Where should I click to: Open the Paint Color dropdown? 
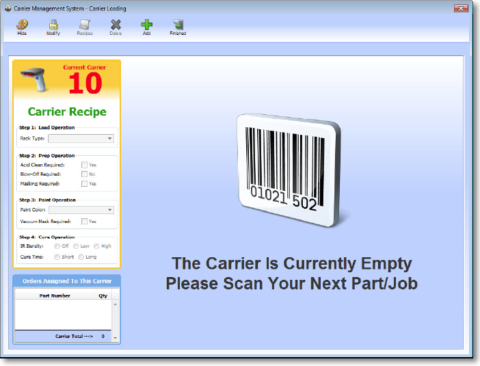coord(81,210)
